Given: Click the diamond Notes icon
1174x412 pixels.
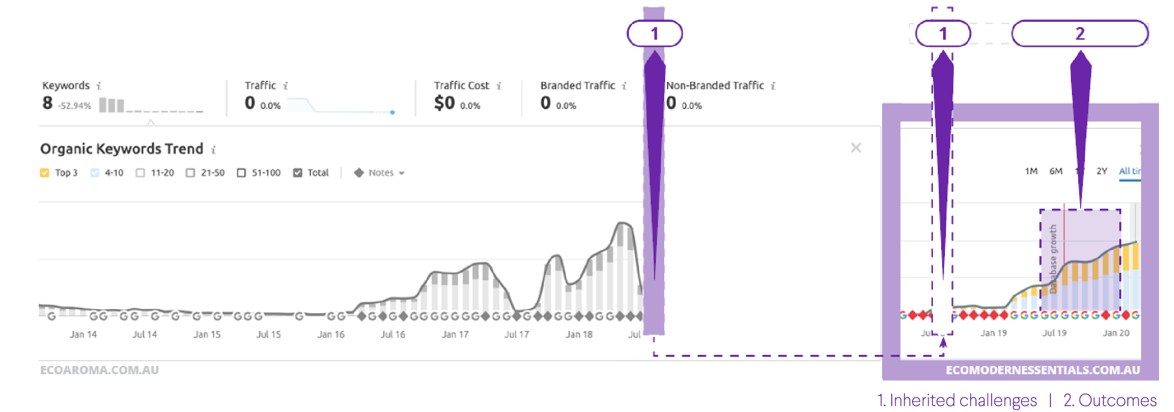Looking at the screenshot, I should pyautogui.click(x=359, y=173).
